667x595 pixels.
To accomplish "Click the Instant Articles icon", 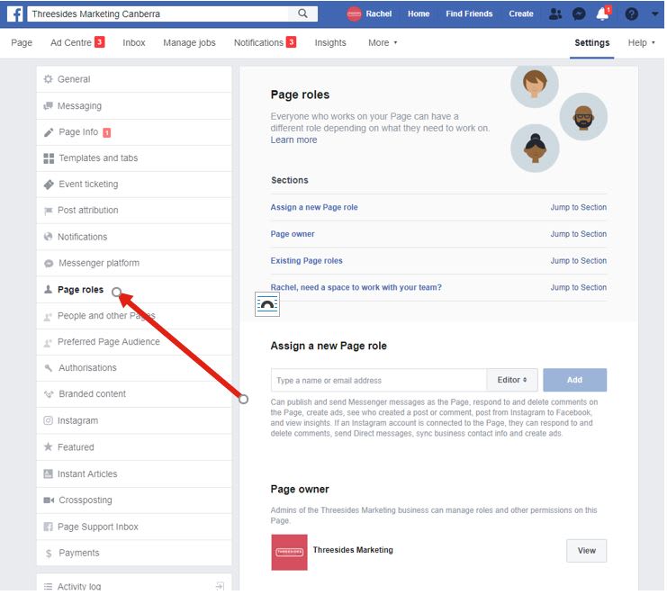I will click(48, 475).
